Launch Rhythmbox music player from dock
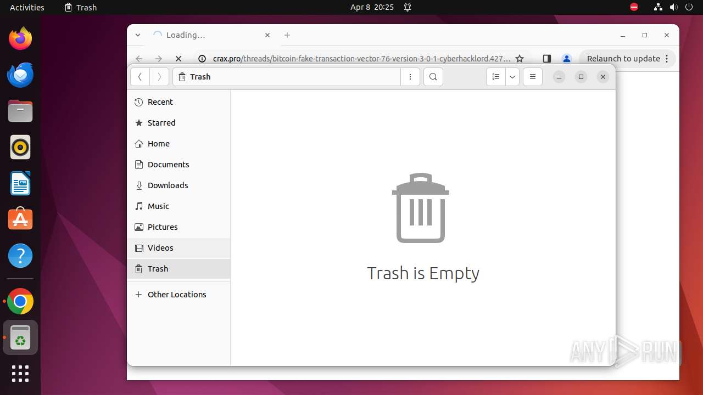This screenshot has width=703, height=395. [20, 147]
